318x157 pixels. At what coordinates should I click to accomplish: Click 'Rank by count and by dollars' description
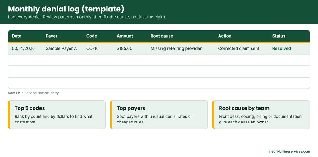[53, 119]
